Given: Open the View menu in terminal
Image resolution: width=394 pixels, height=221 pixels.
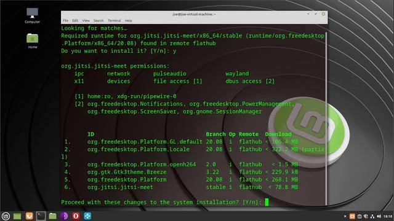Looking at the screenshot, I should click(86, 20).
